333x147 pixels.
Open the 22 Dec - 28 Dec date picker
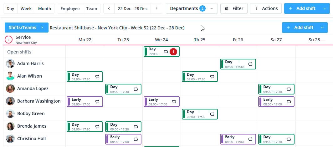tap(133, 8)
